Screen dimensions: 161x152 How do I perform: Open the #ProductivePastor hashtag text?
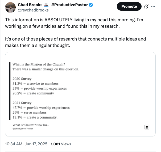pos(69,5)
